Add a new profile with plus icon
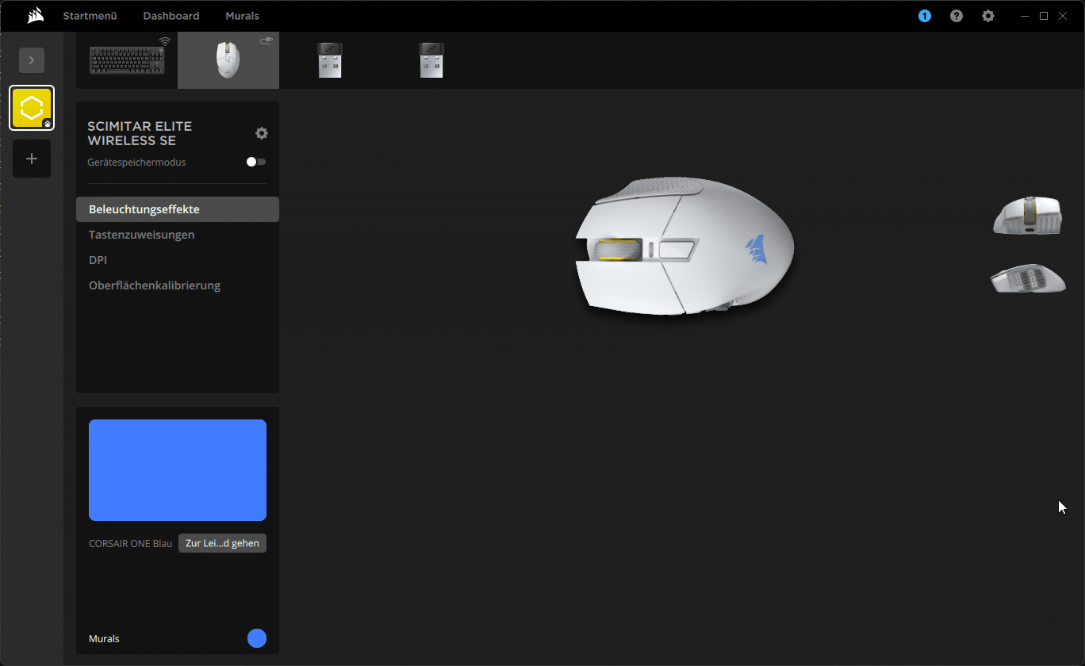The height and width of the screenshot is (666, 1085). (32, 159)
